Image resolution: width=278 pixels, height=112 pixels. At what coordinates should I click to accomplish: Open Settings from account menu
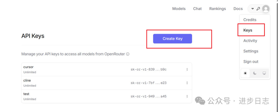pos(251,51)
